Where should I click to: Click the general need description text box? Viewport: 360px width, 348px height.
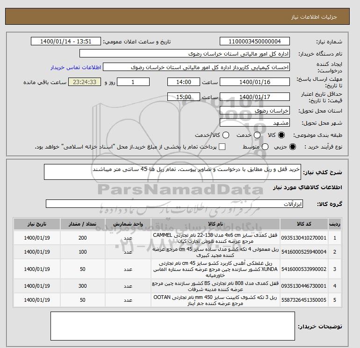[x=173, y=172]
